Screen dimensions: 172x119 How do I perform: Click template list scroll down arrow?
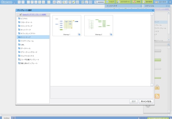click(x=152, y=85)
